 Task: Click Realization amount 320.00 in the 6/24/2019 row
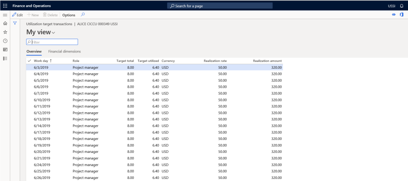tap(276, 165)
